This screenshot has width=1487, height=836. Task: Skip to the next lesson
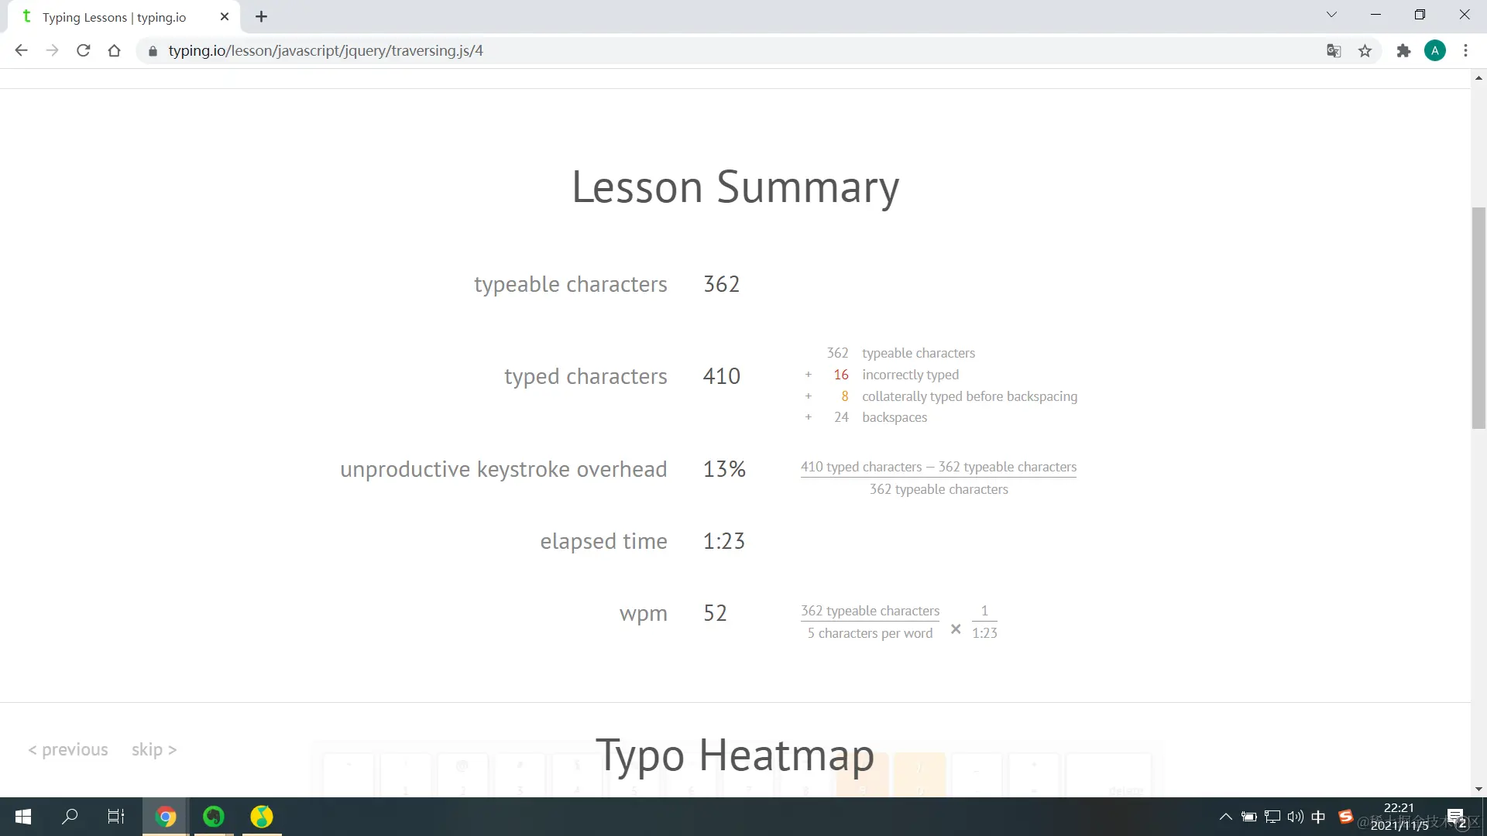click(154, 749)
